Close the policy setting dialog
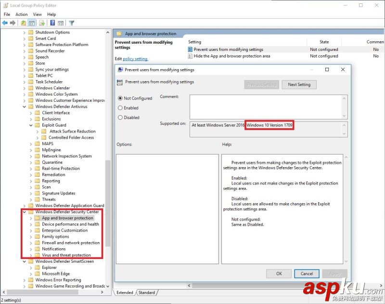This screenshot has width=385, height=304. click(x=343, y=70)
